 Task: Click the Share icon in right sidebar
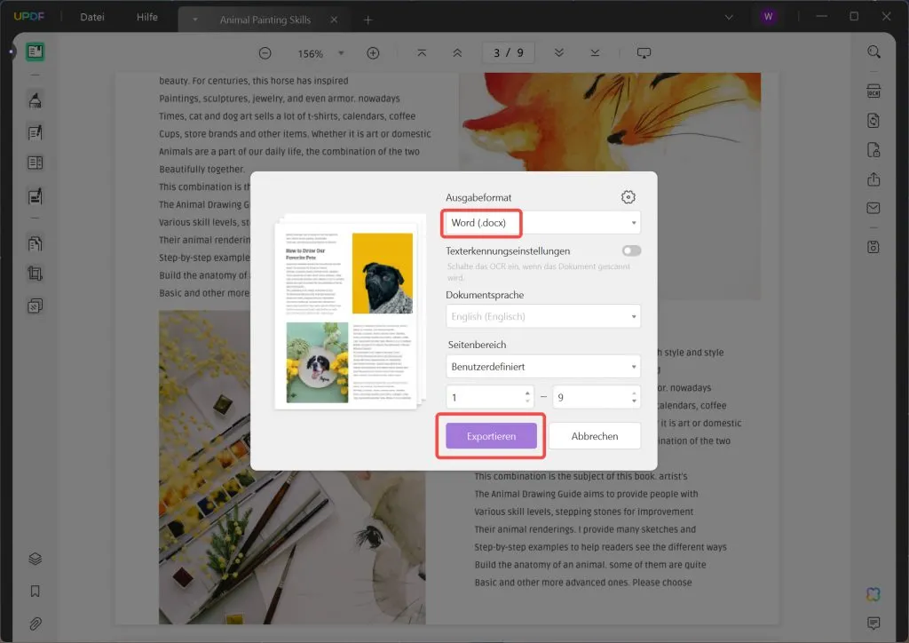[x=873, y=179]
